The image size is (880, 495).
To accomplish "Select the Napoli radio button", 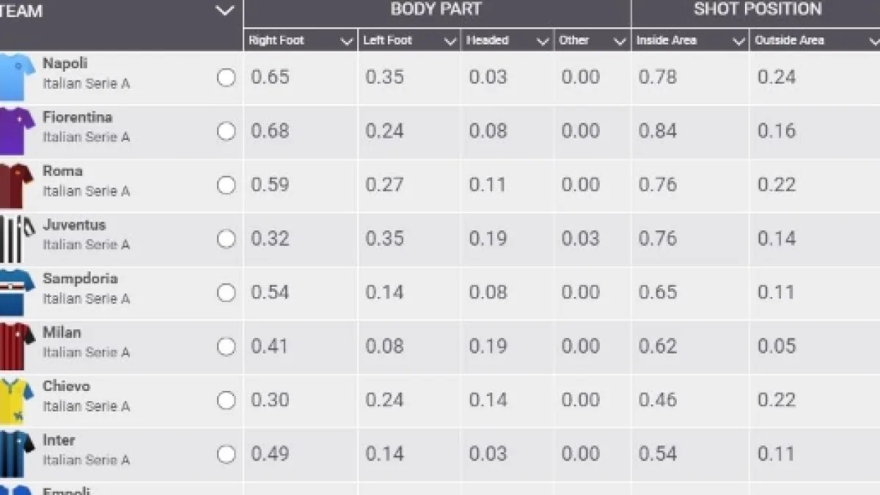I will click(x=226, y=77).
